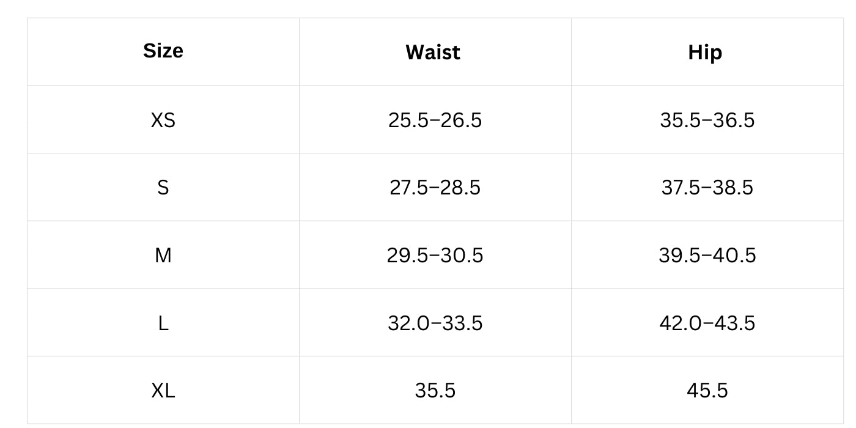Click waist value 32.0–33.5
Image resolution: width=856 pixels, height=428 pixels.
click(x=435, y=323)
